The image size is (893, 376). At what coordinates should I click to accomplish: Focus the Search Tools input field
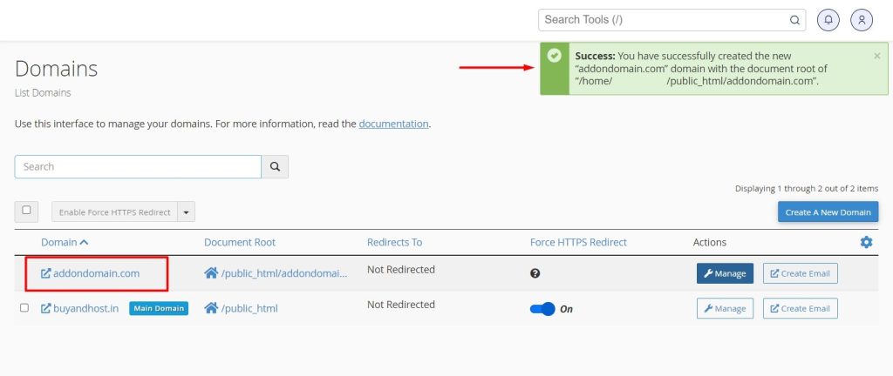point(663,19)
